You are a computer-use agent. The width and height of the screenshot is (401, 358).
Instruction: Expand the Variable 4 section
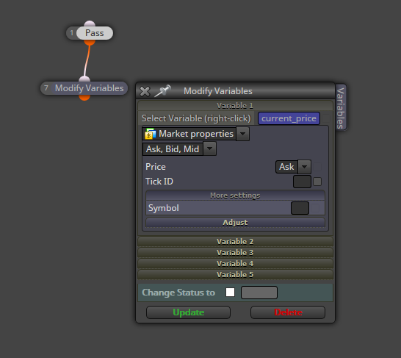click(235, 263)
